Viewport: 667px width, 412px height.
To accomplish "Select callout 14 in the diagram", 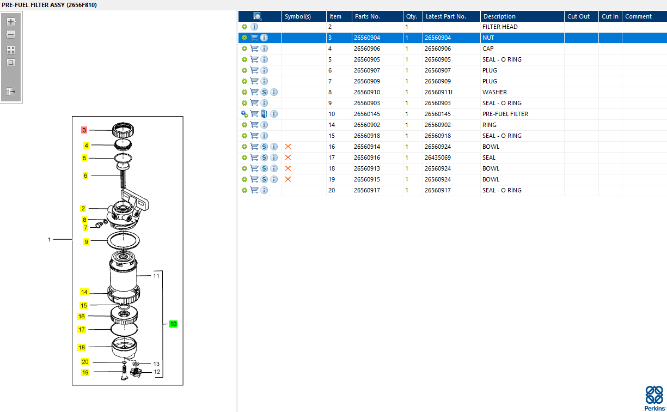I will click(84, 292).
